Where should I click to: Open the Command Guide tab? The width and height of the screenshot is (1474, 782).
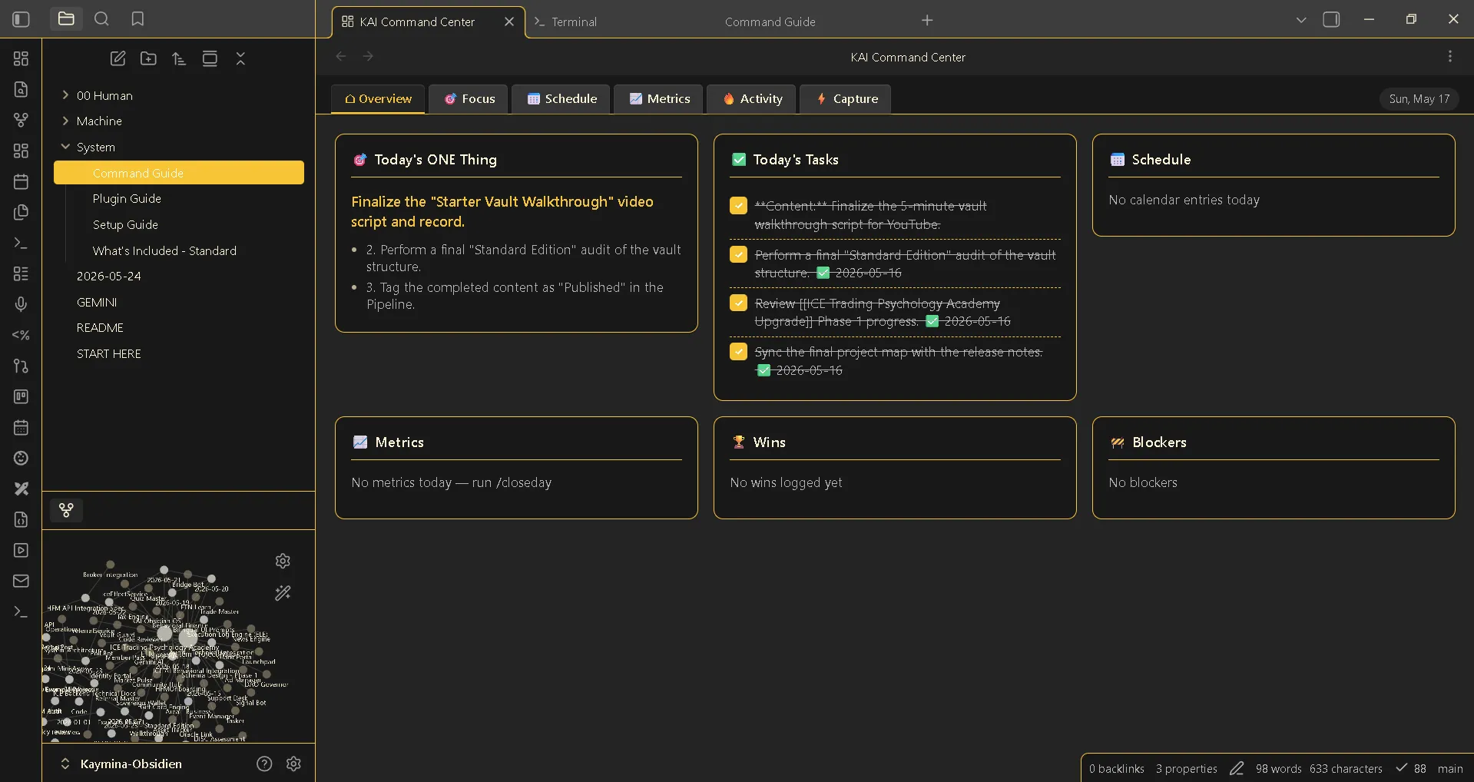770,22
